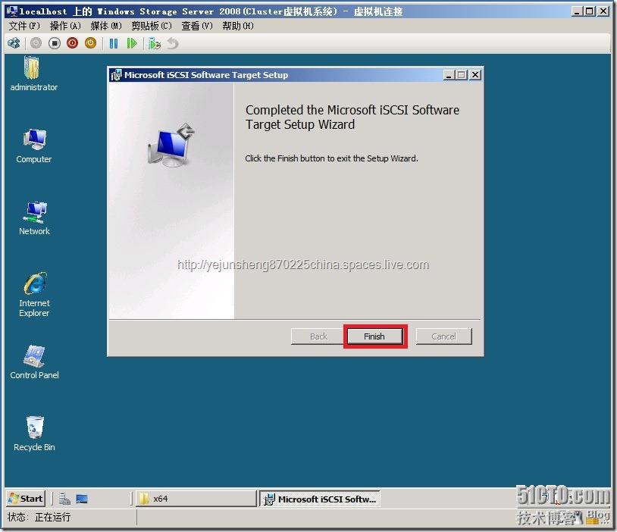Save VM state with the orange power icon
Image resolution: width=617 pixels, height=532 pixels.
click(x=90, y=43)
